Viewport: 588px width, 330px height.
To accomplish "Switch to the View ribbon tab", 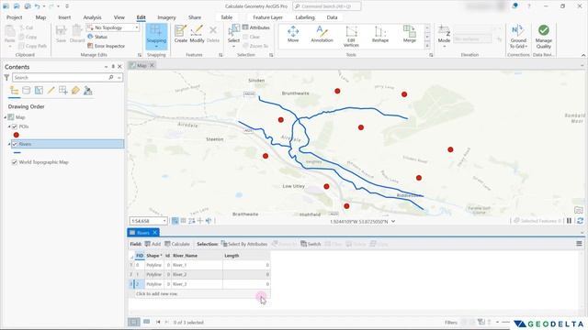I will click(119, 17).
